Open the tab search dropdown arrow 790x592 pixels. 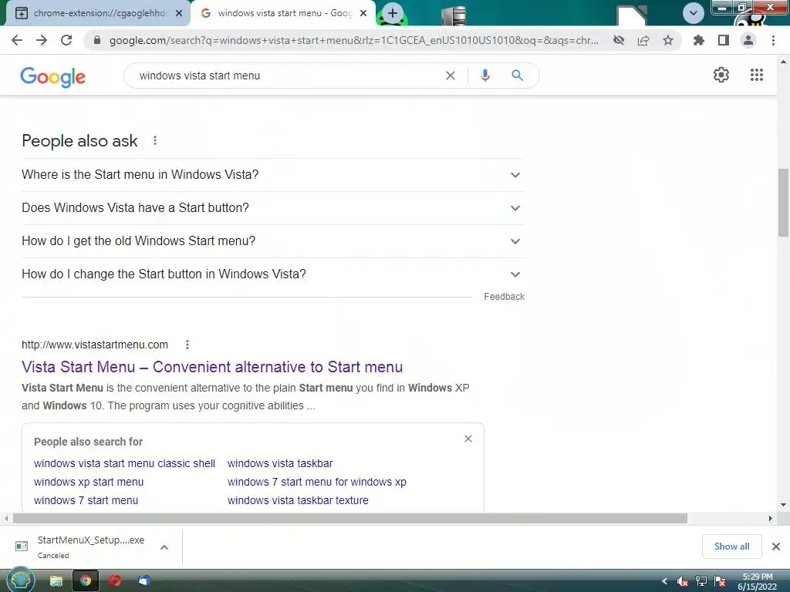click(694, 13)
